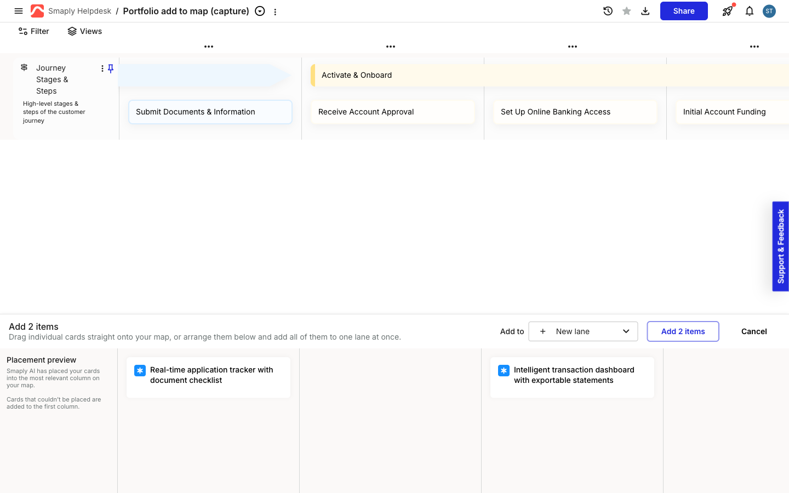The height and width of the screenshot is (493, 789).
Task: Click the Smaply logo icon
Action: [37, 11]
